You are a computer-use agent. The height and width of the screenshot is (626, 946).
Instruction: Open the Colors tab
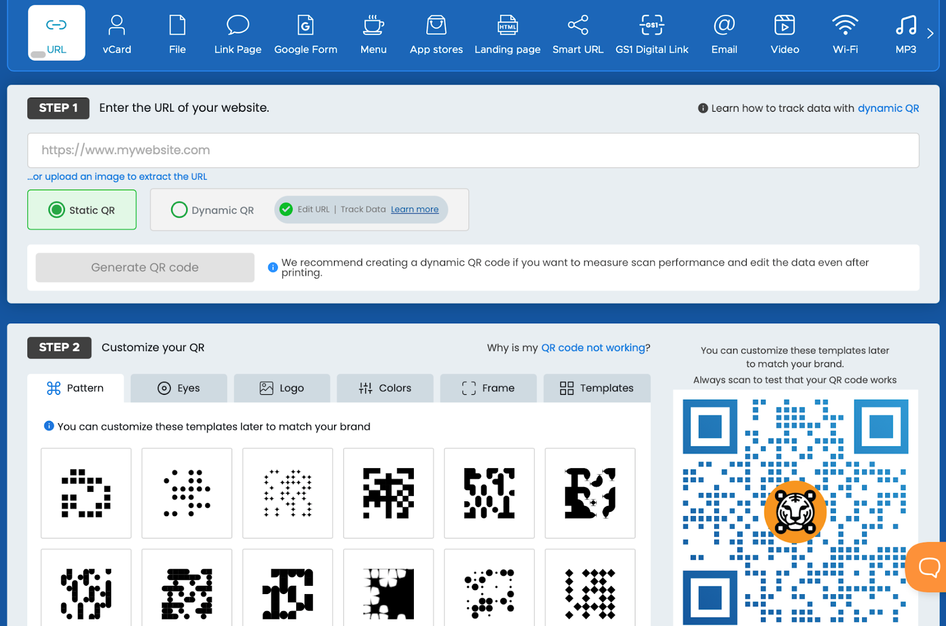385,388
